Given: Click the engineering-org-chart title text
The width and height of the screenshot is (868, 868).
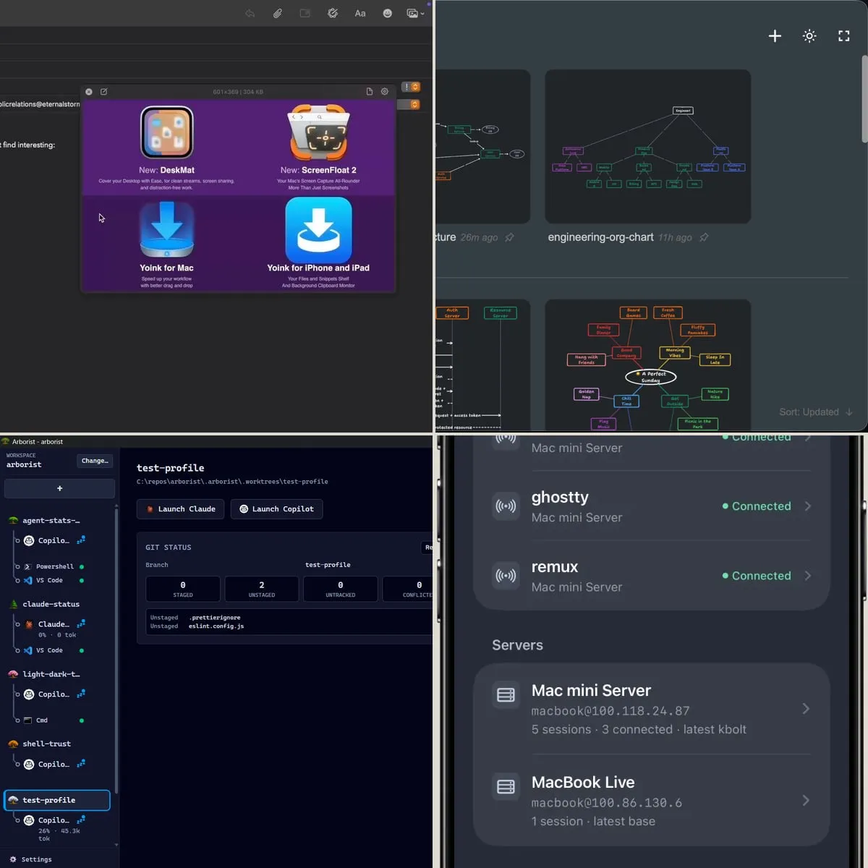Looking at the screenshot, I should (600, 237).
